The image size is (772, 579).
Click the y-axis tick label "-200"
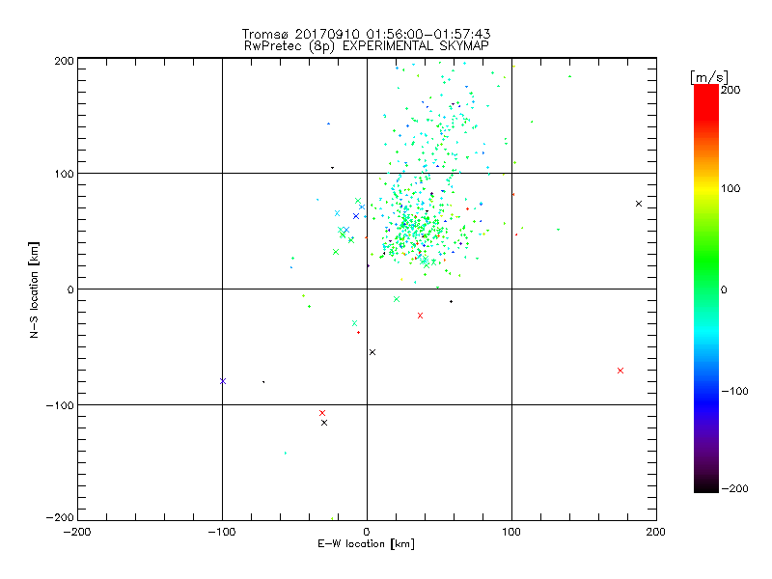point(60,517)
